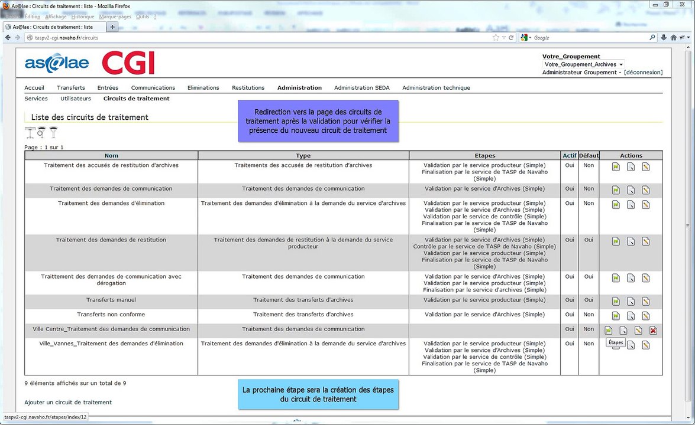Image resolution: width=695 pixels, height=425 pixels.
Task: Open the Administration technique menu
Action: 436,87
